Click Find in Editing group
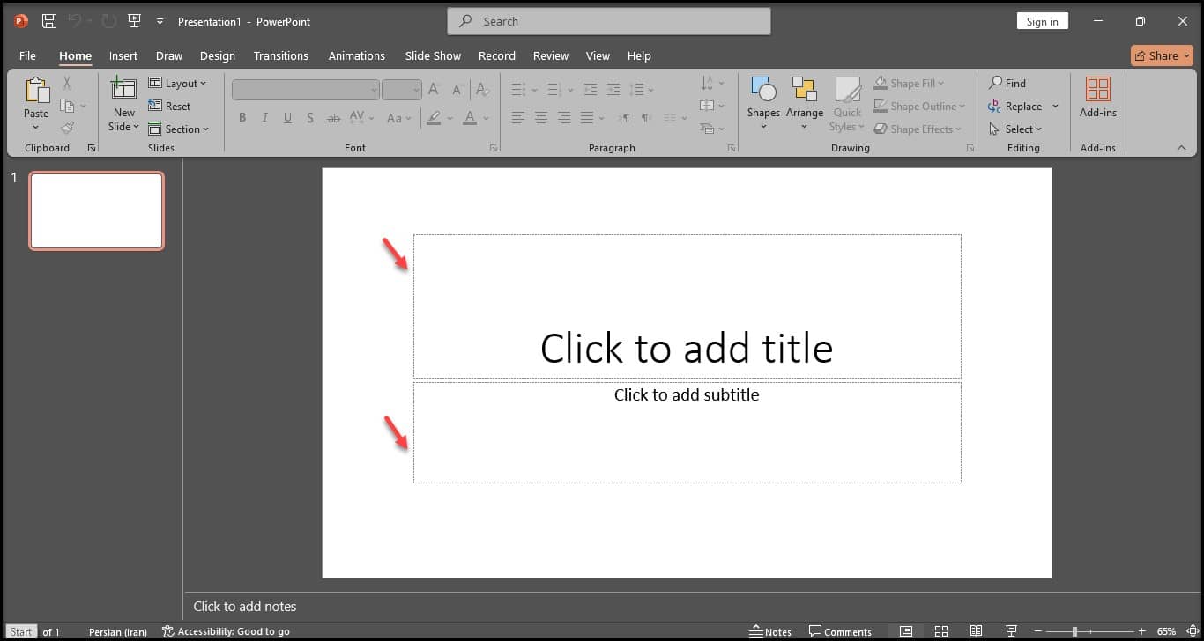This screenshot has width=1204, height=641. tap(1007, 83)
